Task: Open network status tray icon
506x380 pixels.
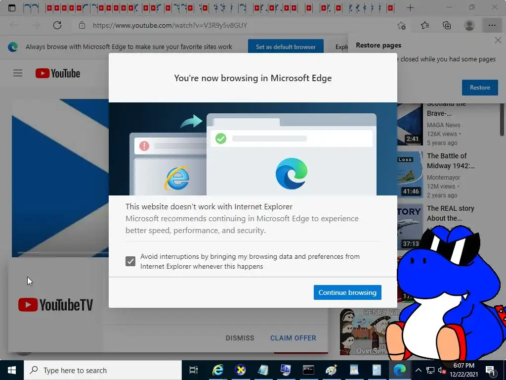Action: 430,370
